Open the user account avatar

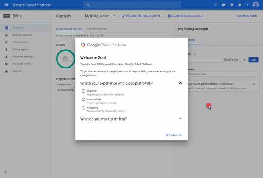click(256, 4)
